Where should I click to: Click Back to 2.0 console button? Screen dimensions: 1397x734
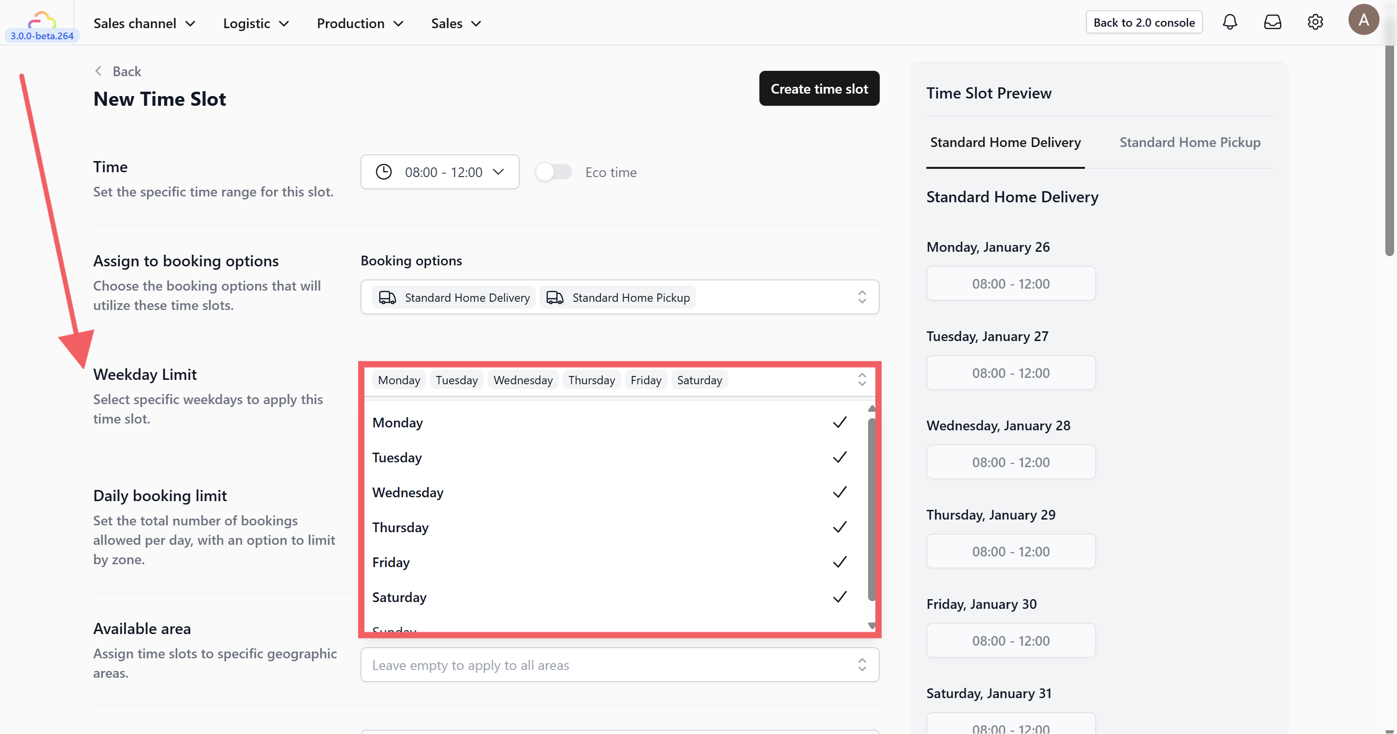(x=1143, y=22)
